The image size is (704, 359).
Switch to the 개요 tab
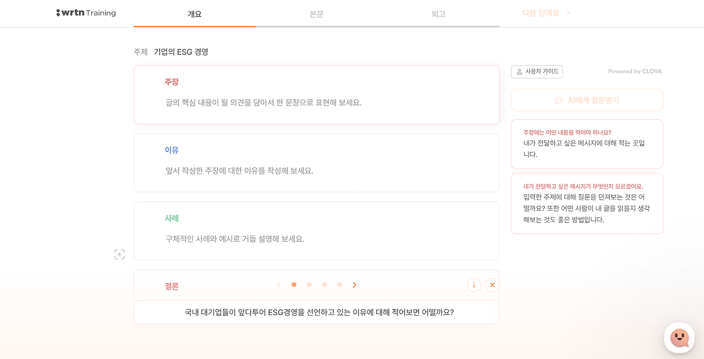click(x=195, y=14)
